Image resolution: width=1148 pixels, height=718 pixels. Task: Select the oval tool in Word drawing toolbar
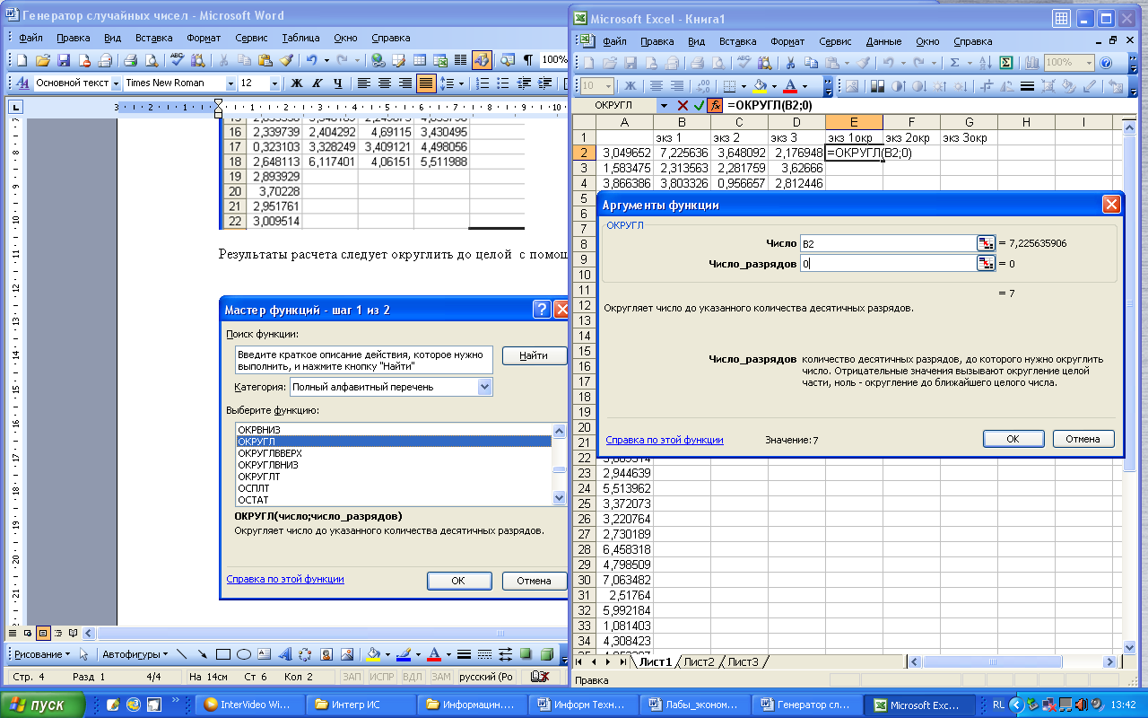point(243,654)
